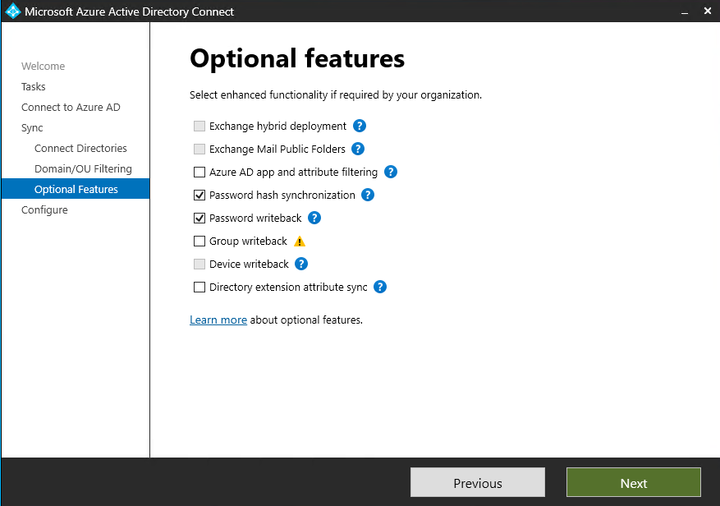Select Domain/OU Filtering in sidebar
Viewport: 720px width, 506px height.
tap(83, 169)
